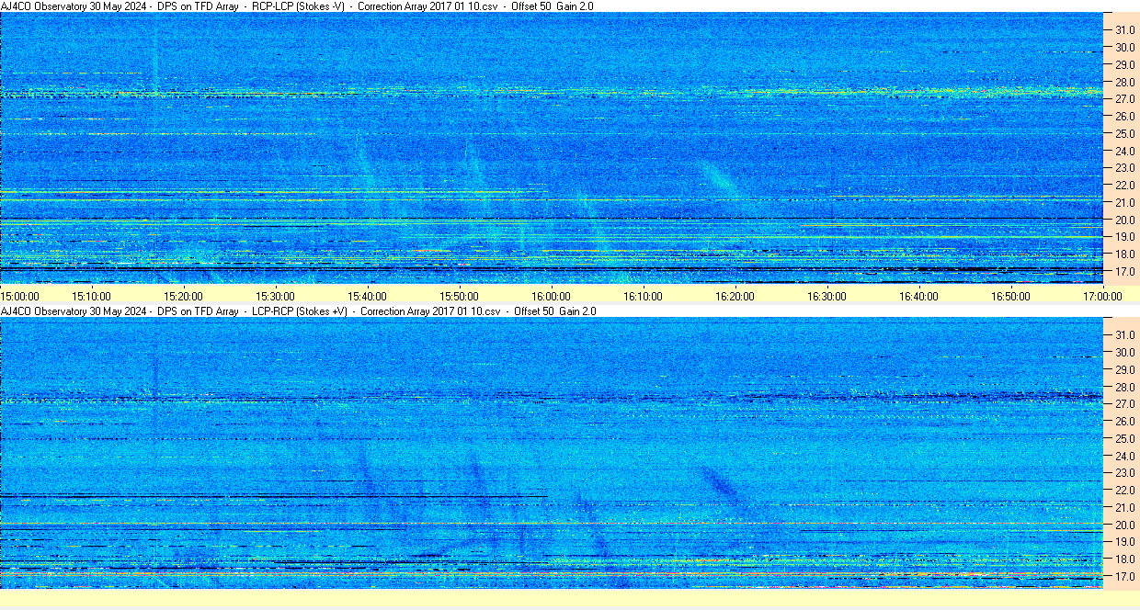Click 27.0 frequency label in LCP-RCP panel
Image resolution: width=1140 pixels, height=610 pixels.
pyautogui.click(x=1125, y=403)
